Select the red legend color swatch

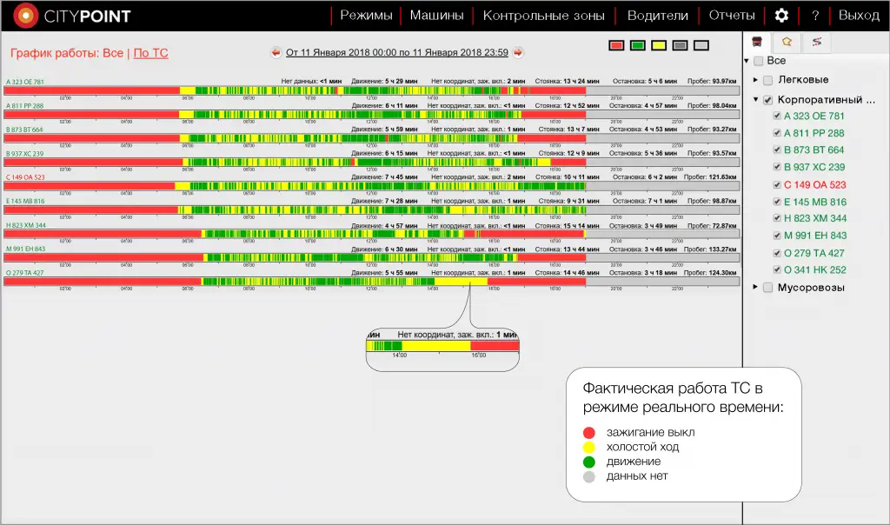617,44
